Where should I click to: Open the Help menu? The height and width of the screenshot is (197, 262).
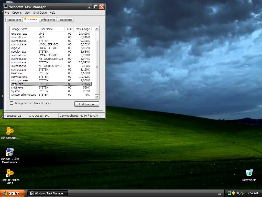(x=52, y=13)
